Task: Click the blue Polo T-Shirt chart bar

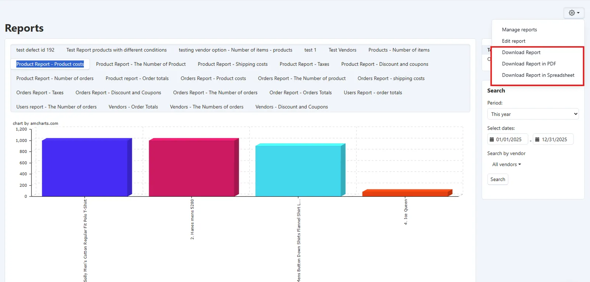Action: [x=87, y=167]
